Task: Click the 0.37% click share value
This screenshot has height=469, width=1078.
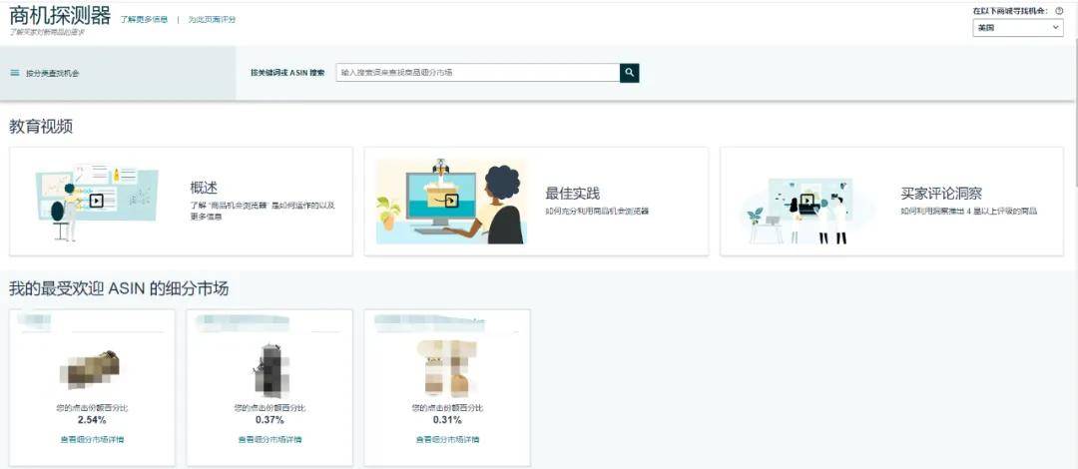Action: pyautogui.click(x=269, y=419)
